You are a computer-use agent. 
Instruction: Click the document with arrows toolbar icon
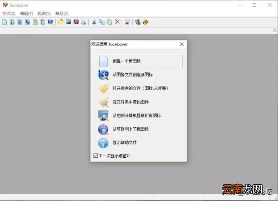[43, 22]
